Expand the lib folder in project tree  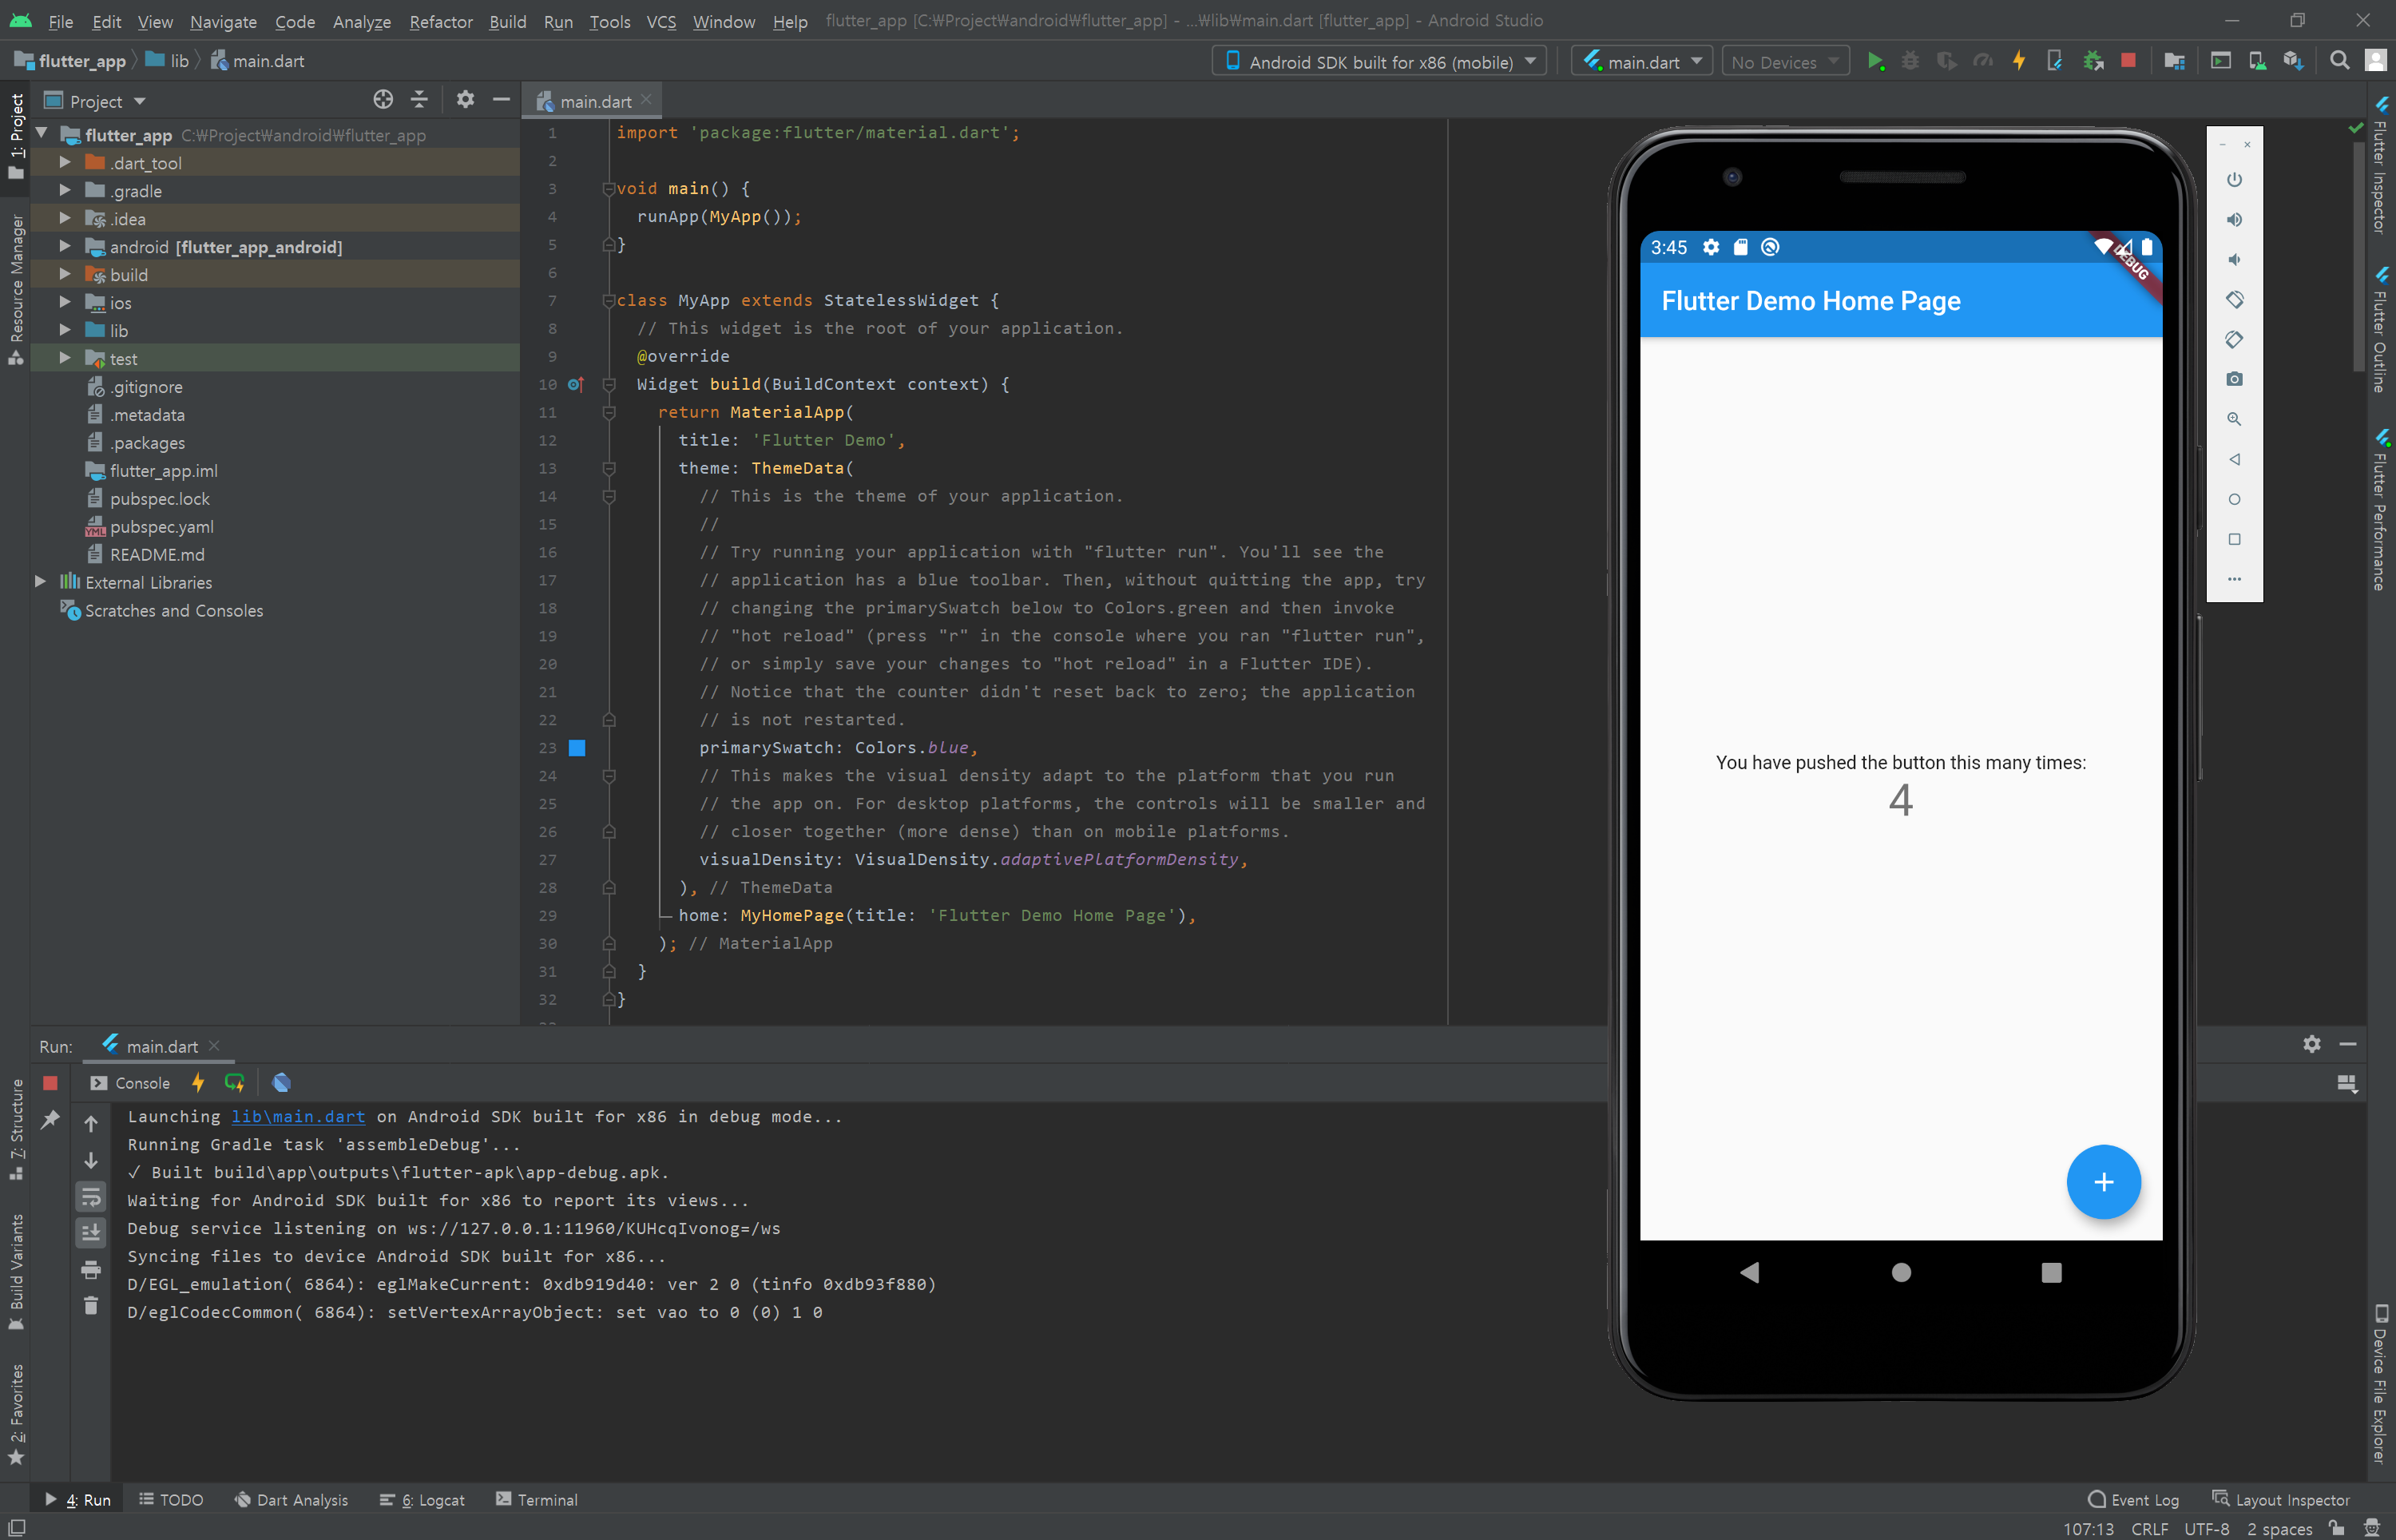coord(65,330)
